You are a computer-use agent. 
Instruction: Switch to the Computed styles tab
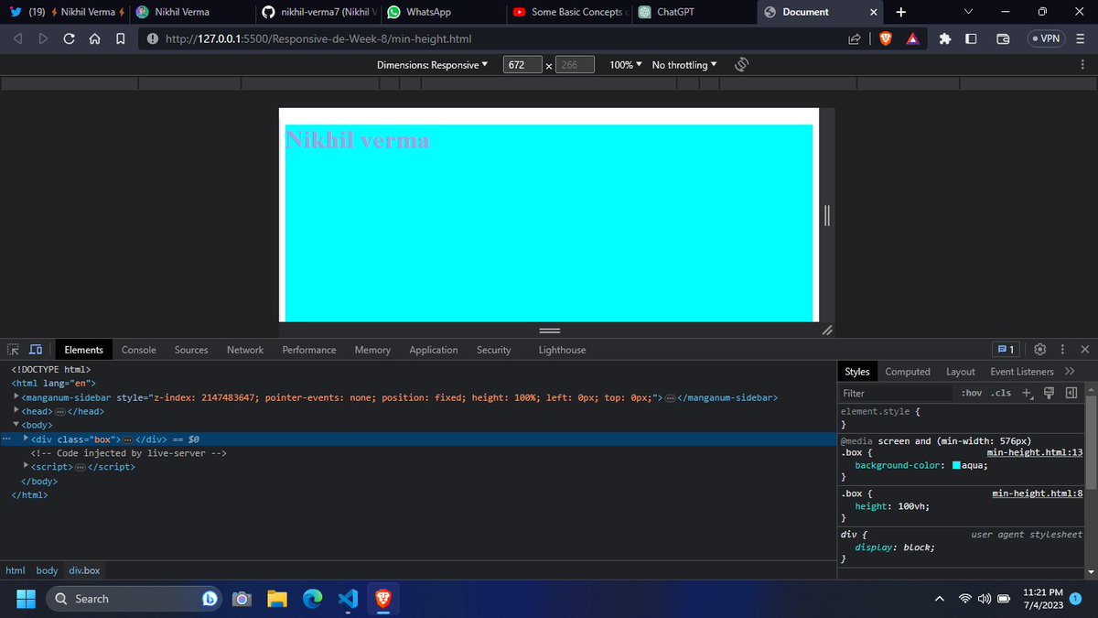point(908,372)
